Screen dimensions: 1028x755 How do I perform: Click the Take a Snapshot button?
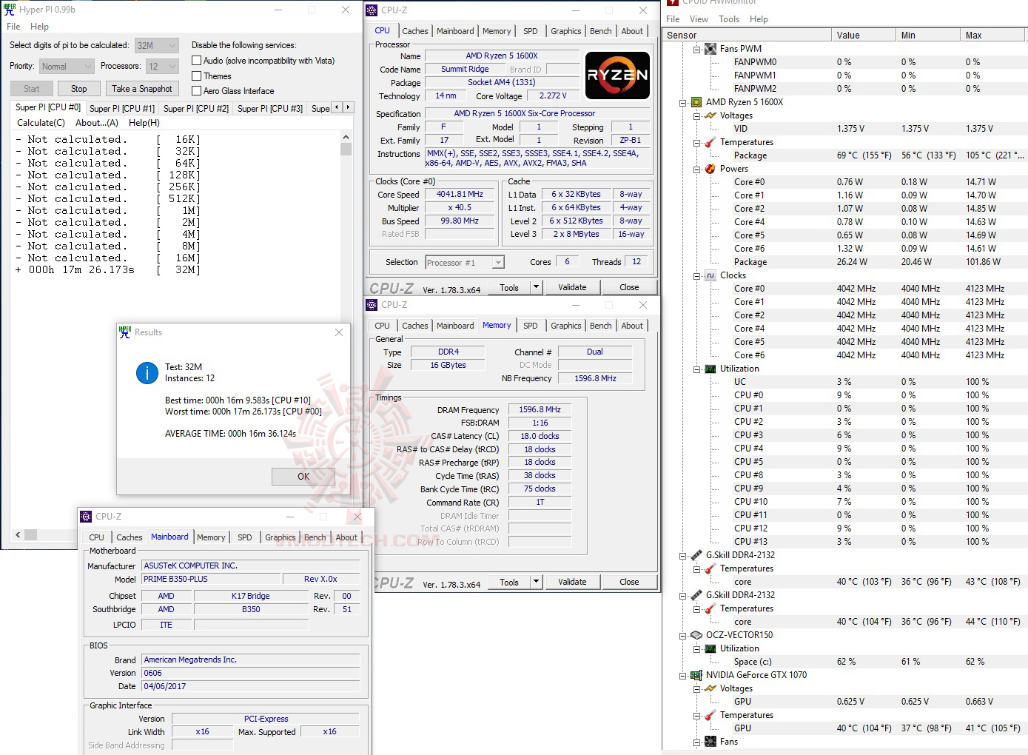pos(142,88)
